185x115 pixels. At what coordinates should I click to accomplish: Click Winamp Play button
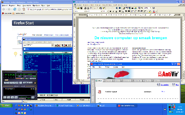(8, 83)
